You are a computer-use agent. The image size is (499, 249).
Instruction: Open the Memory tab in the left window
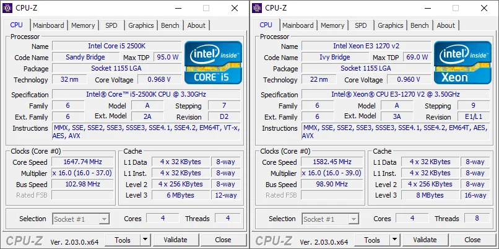coord(83,25)
